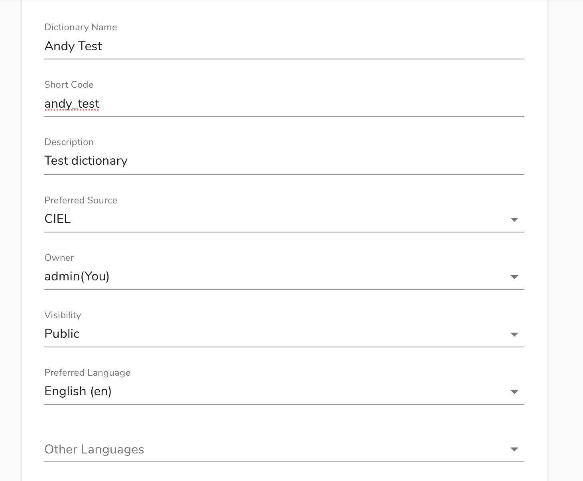Click the Description label
Screen dimensions: 583x481
(69, 142)
